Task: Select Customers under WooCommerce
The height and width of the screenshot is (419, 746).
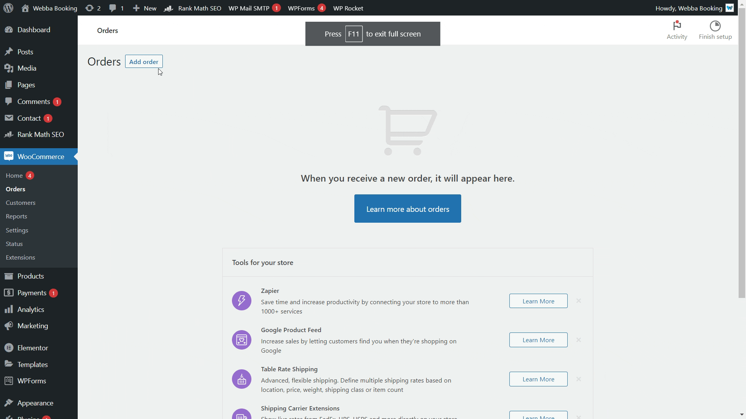Action: (x=21, y=203)
